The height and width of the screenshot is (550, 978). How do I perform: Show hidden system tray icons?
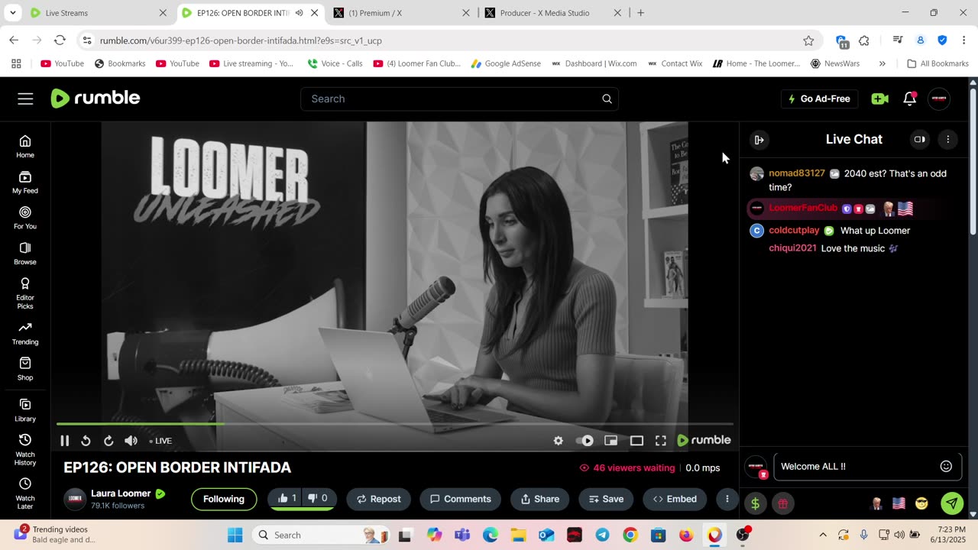[x=822, y=535]
